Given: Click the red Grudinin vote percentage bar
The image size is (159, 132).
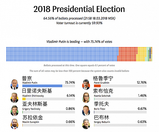Looking at the screenshot, I should click(97, 86).
